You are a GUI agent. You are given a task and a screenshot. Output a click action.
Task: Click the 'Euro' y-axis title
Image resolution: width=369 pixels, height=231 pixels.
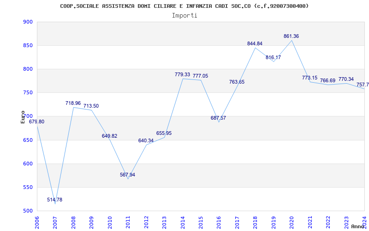coord(23,117)
